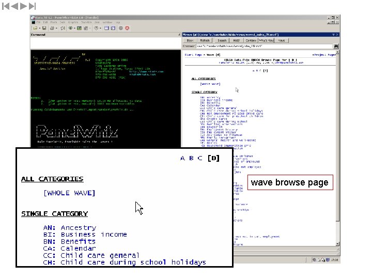This screenshot has width=372, height=279.
Task: Expand the Open icon's dropdown arrow
Action: coord(39,28)
